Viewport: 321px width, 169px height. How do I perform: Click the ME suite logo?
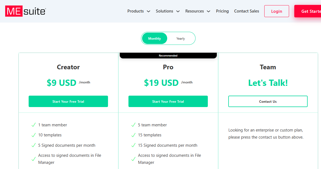click(25, 11)
